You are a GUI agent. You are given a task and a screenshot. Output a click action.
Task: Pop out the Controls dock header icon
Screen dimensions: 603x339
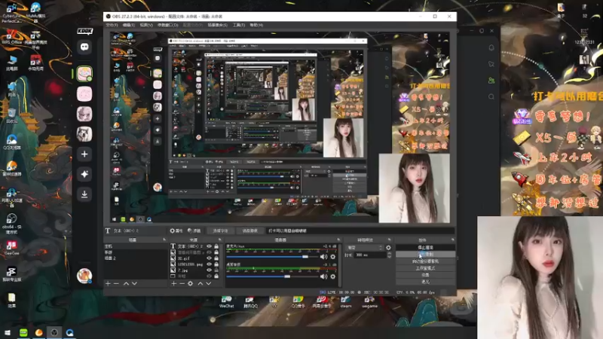pos(453,240)
